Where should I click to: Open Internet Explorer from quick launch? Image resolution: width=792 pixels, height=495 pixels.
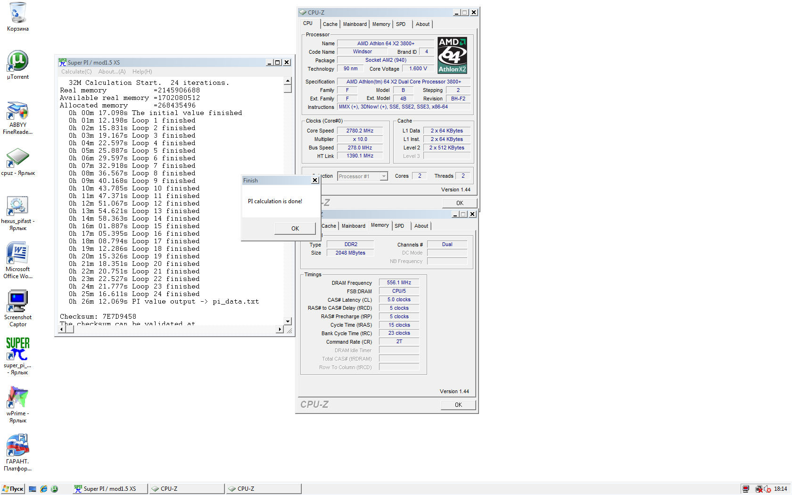click(43, 489)
